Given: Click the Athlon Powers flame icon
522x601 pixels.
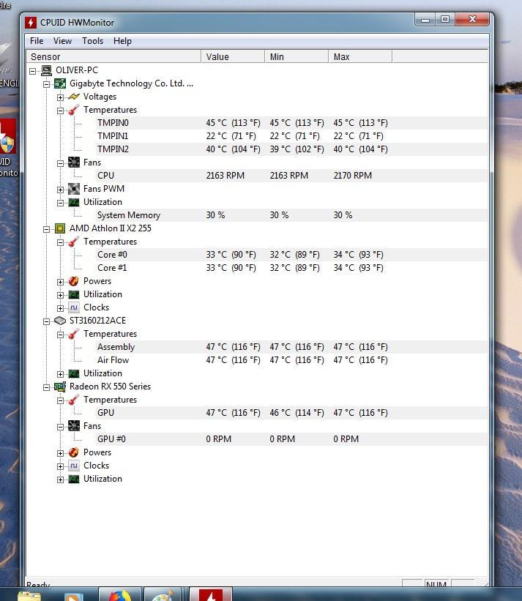Looking at the screenshot, I should pyautogui.click(x=74, y=281).
